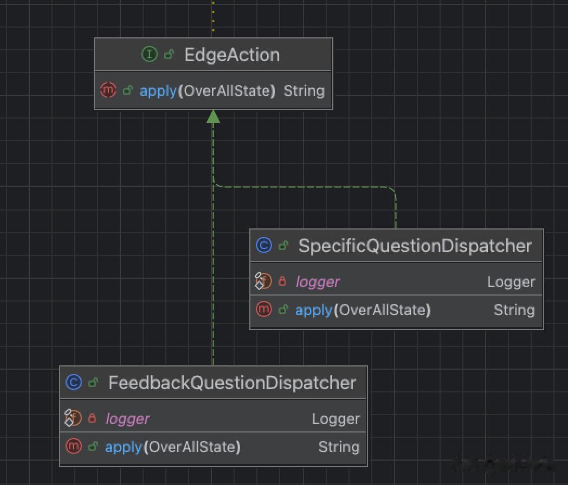The image size is (568, 485).
Task: Click the public visibility icon on EdgeAction header
Action: (x=169, y=55)
